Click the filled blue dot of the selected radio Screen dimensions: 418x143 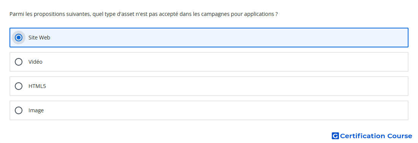pos(19,38)
